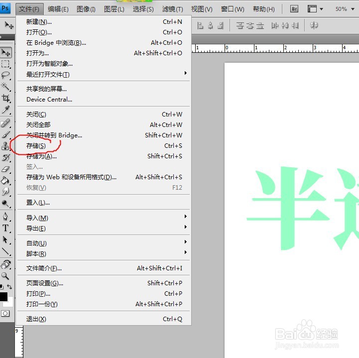Choose 存储(S) from File menu

tap(104, 145)
